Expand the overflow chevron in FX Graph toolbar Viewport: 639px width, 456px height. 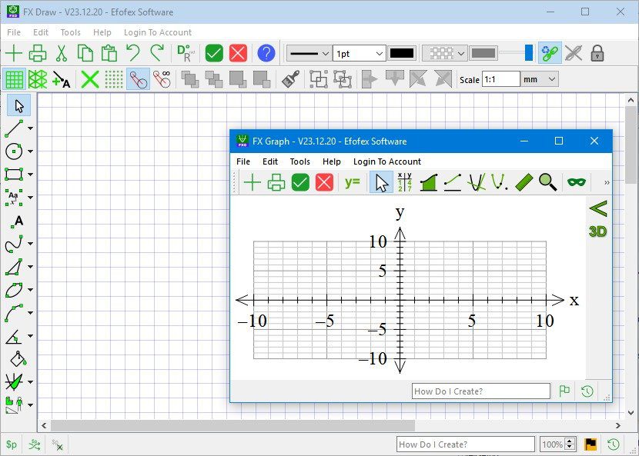click(606, 181)
